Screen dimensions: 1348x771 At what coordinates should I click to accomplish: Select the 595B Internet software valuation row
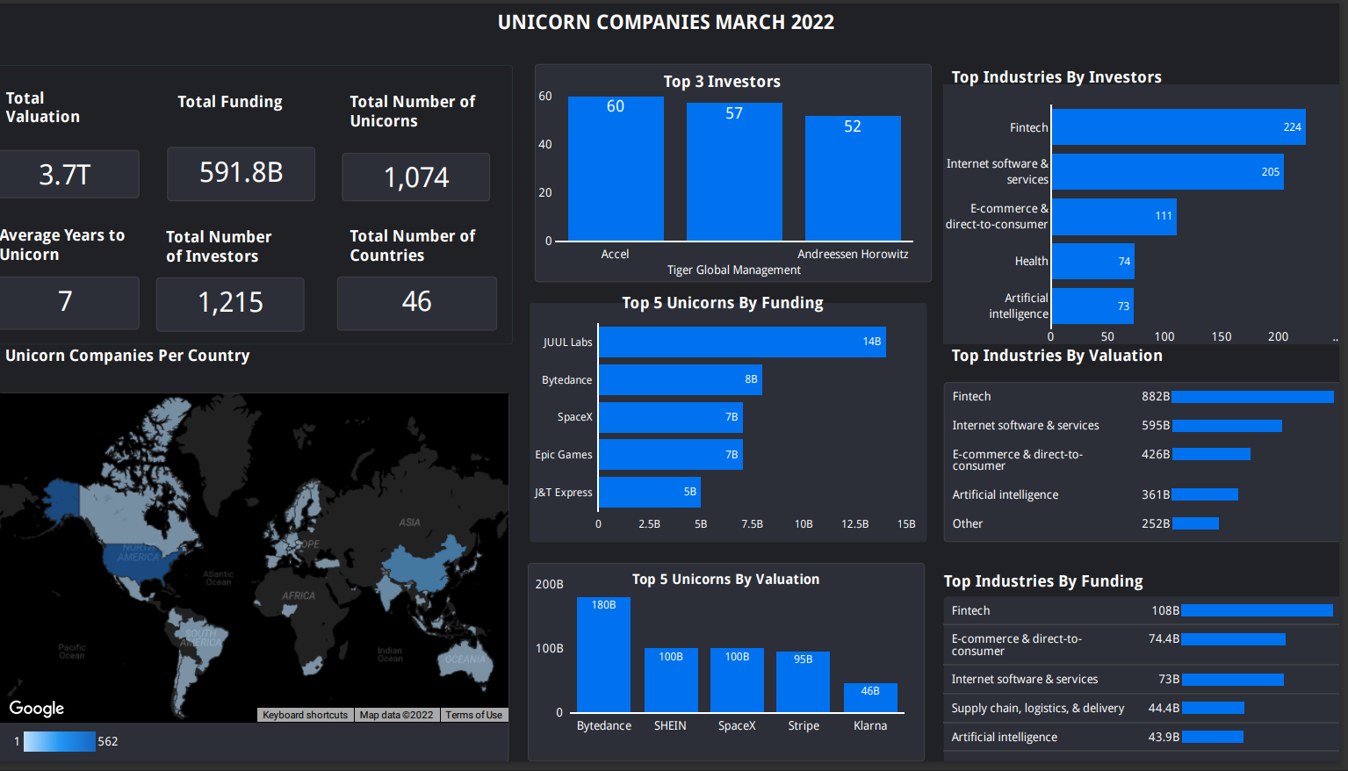(x=1142, y=426)
